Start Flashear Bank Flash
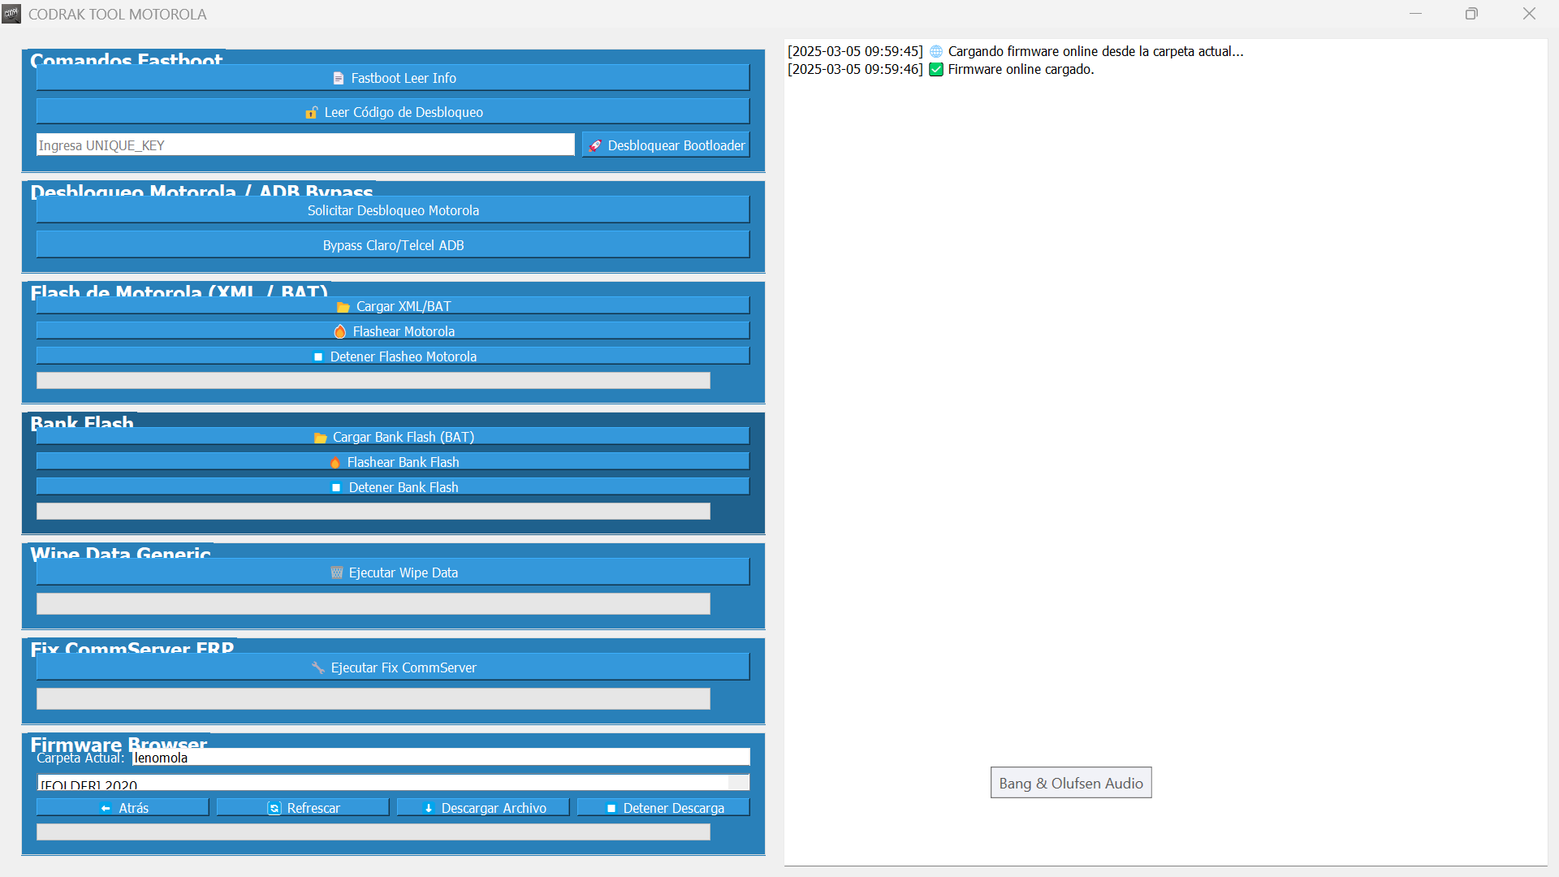Screen dimensions: 1559x877 393,462
